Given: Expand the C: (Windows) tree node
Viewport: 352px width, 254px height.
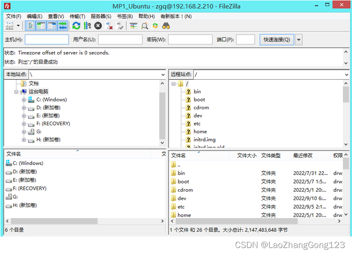Looking at the screenshot, I should [24, 100].
